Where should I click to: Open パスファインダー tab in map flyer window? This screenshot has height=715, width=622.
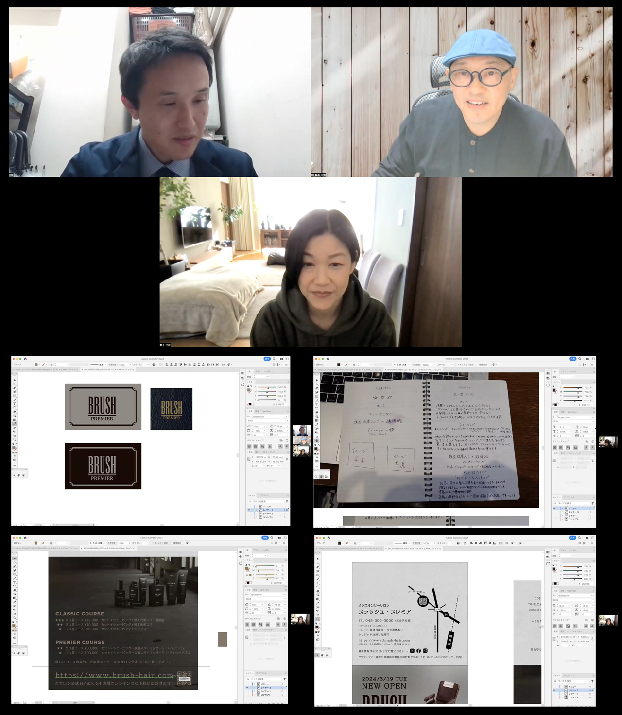pyautogui.click(x=574, y=631)
